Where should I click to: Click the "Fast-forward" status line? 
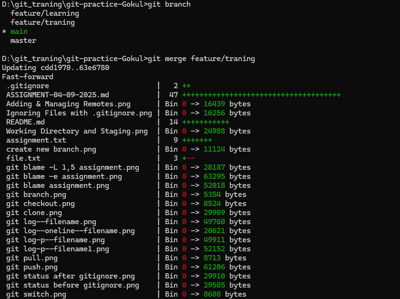pyautogui.click(x=28, y=77)
